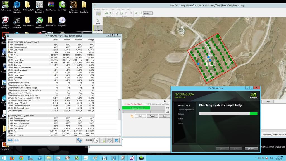Open Map View menu in Pix4D
The width and height of the screenshot is (286, 161).
120,9
